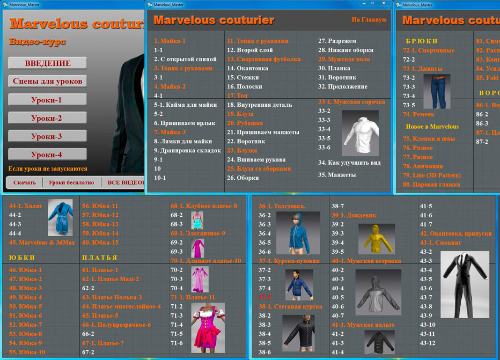
Task: Go to Уроки-2
Action: click(48, 117)
